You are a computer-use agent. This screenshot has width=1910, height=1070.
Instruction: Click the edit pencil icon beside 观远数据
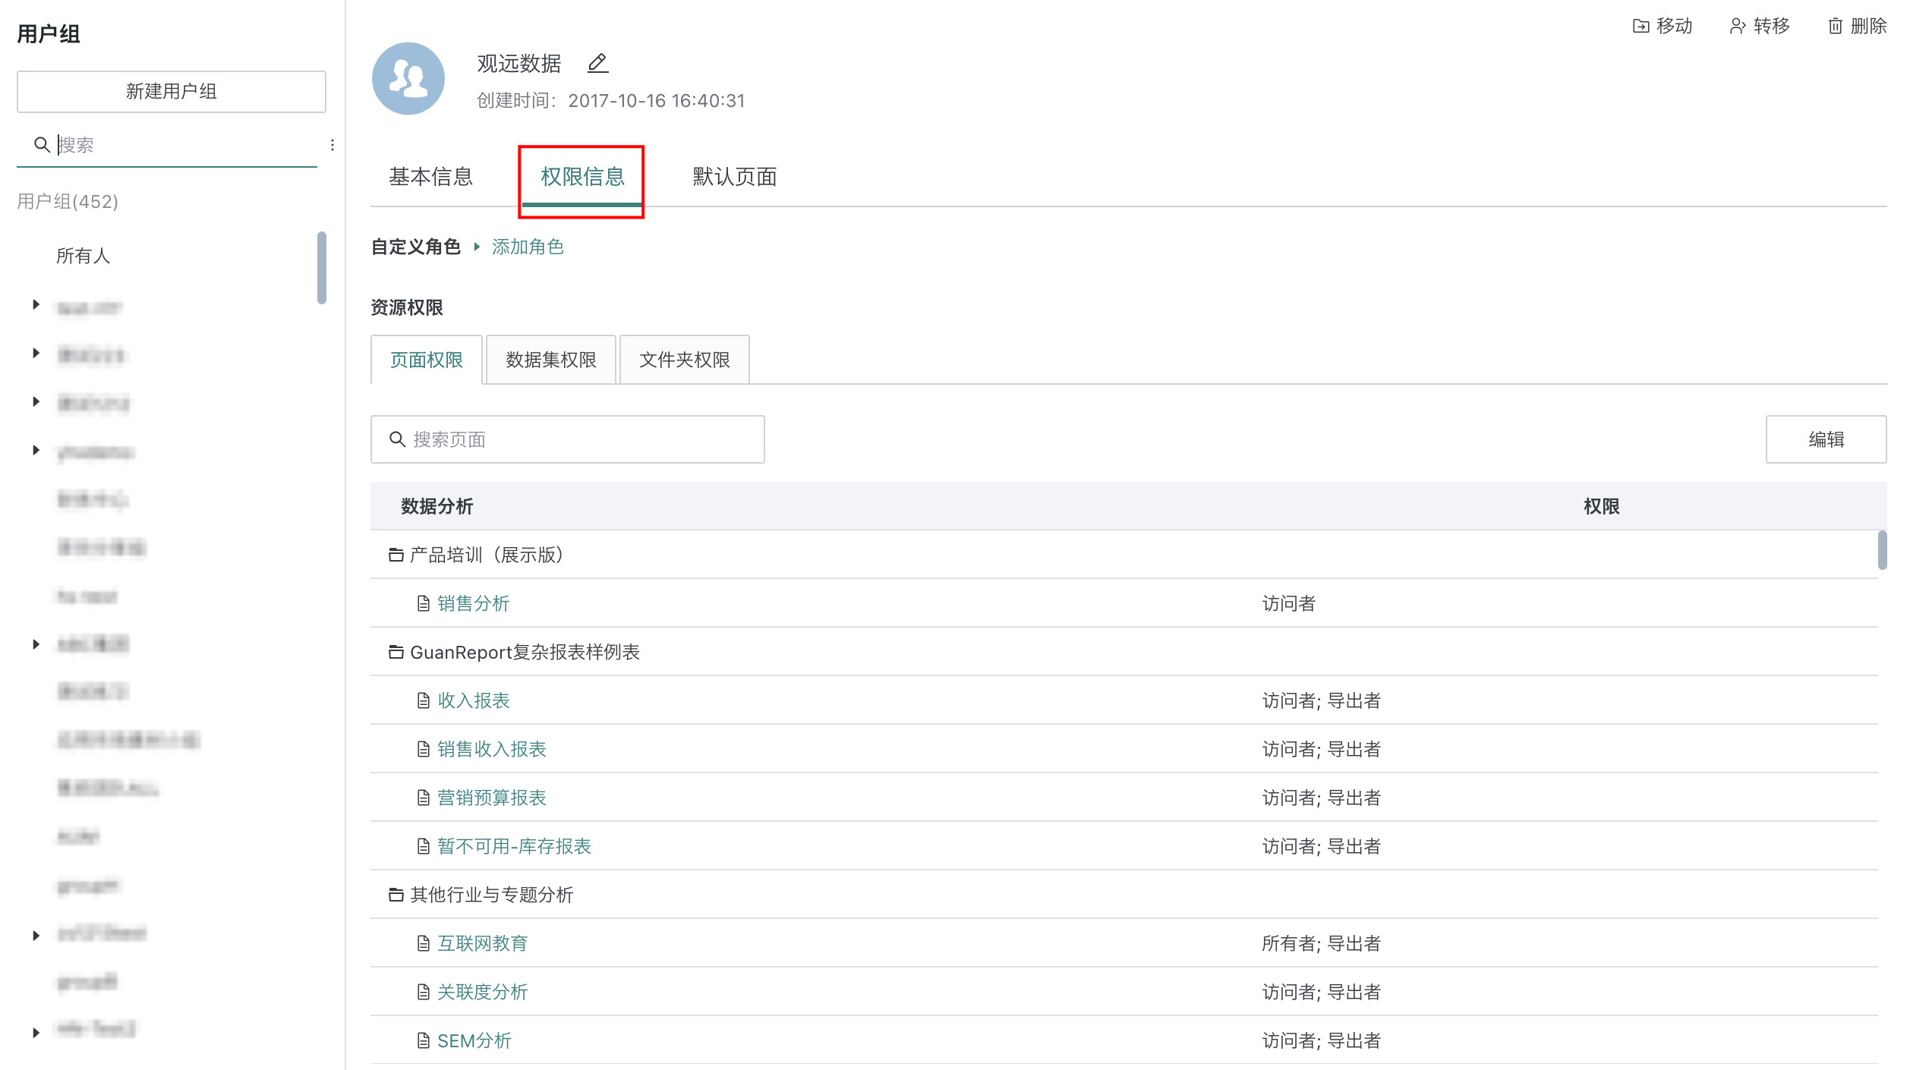coord(597,63)
